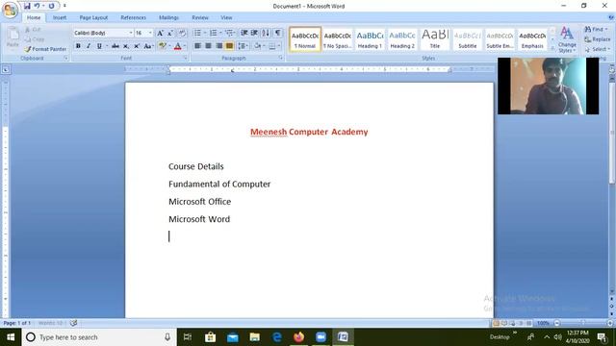The height and width of the screenshot is (346, 616).
Task: Open the font size dropdown
Action: tap(150, 33)
